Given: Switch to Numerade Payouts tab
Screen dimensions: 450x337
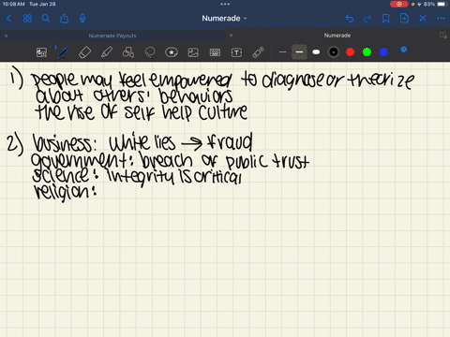Looking at the screenshot, I should pos(112,36).
